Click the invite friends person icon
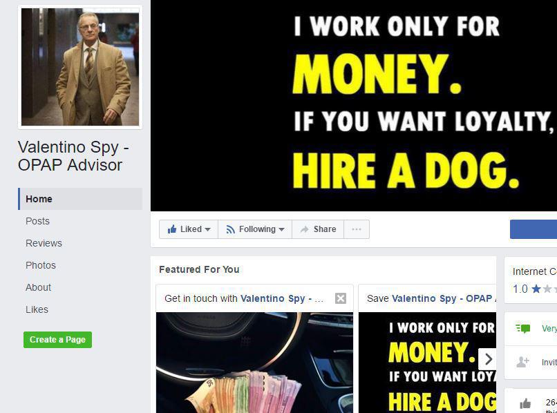This screenshot has height=413, width=557. pyautogui.click(x=522, y=362)
